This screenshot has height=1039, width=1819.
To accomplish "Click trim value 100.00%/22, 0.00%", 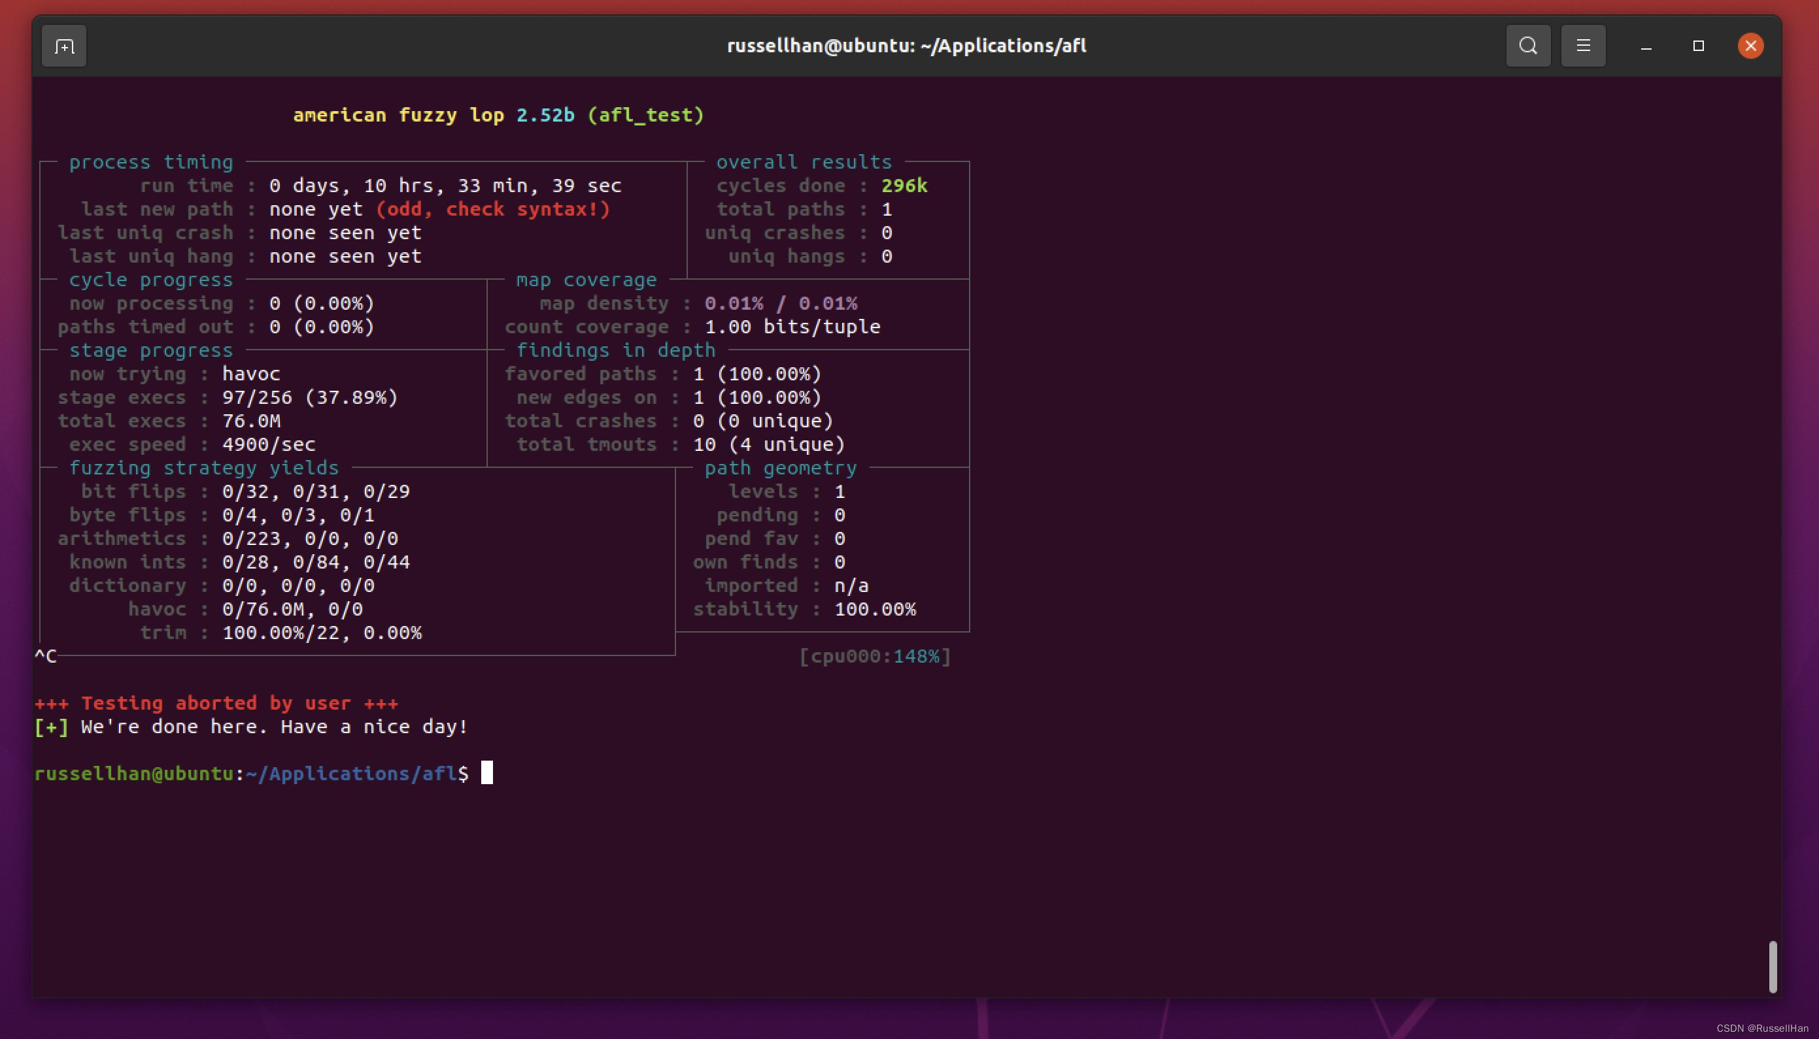I will point(322,633).
